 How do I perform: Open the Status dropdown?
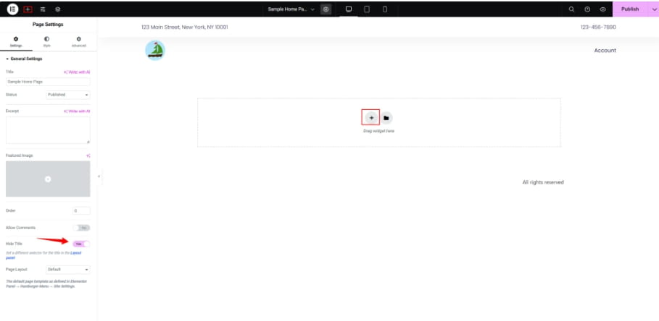click(68, 95)
